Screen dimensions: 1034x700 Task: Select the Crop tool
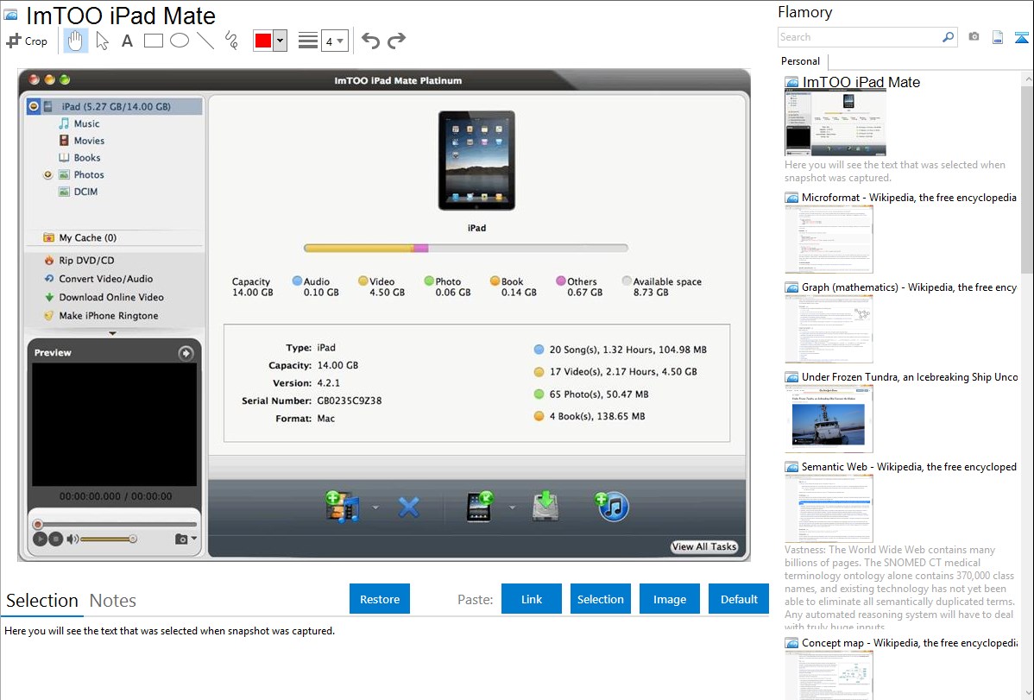[x=27, y=41]
